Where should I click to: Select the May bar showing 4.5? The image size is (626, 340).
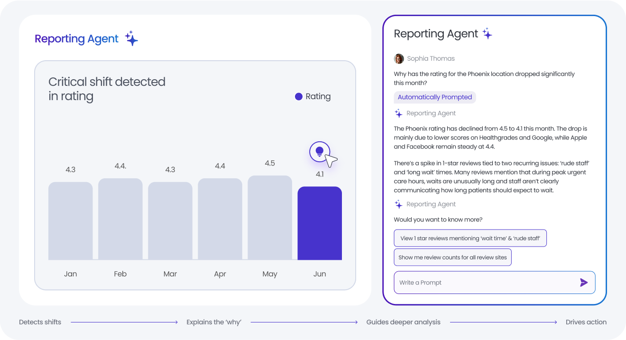click(270, 218)
